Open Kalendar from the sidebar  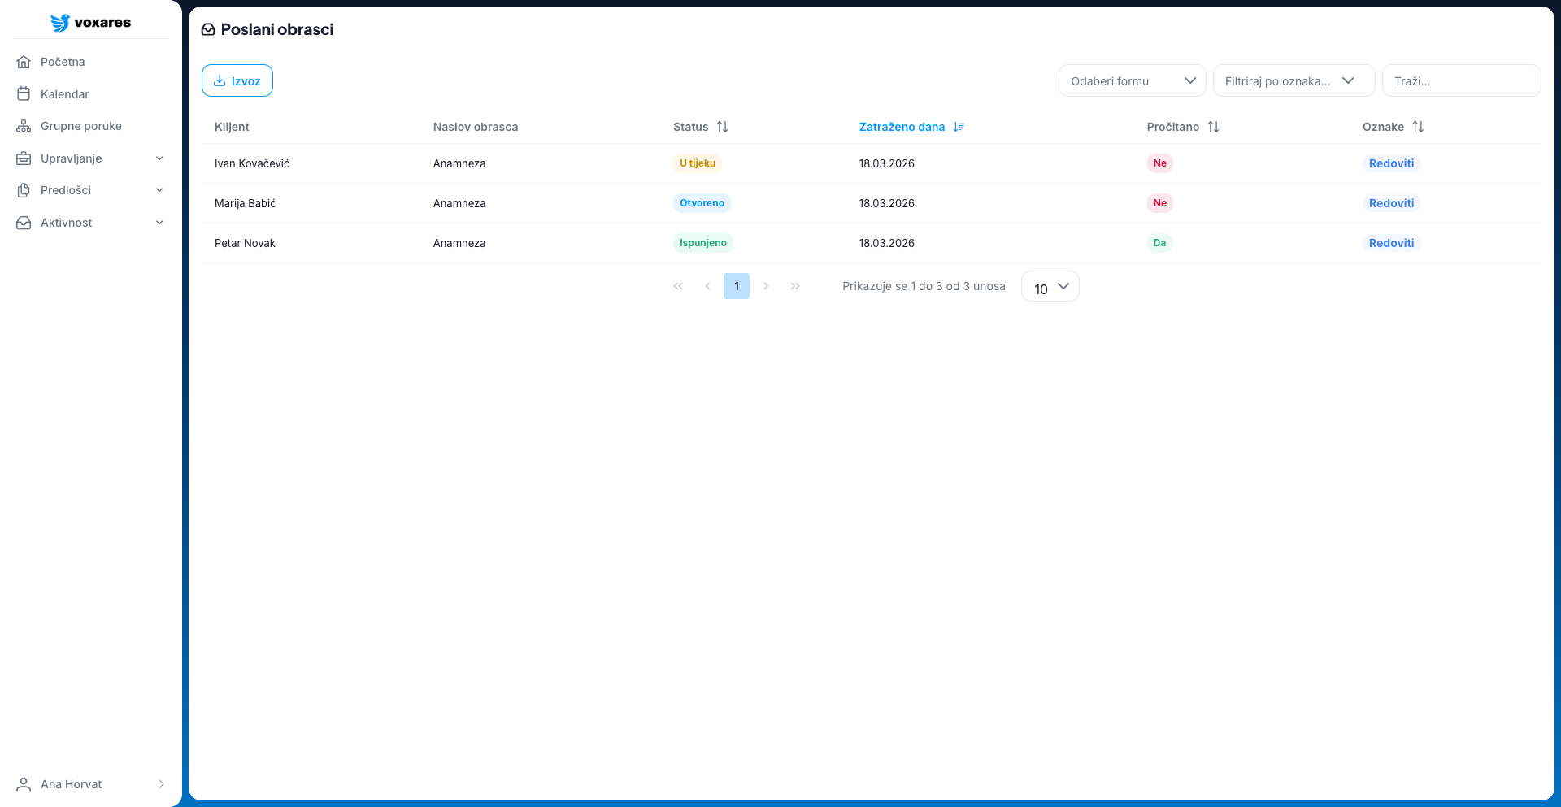pyautogui.click(x=64, y=94)
